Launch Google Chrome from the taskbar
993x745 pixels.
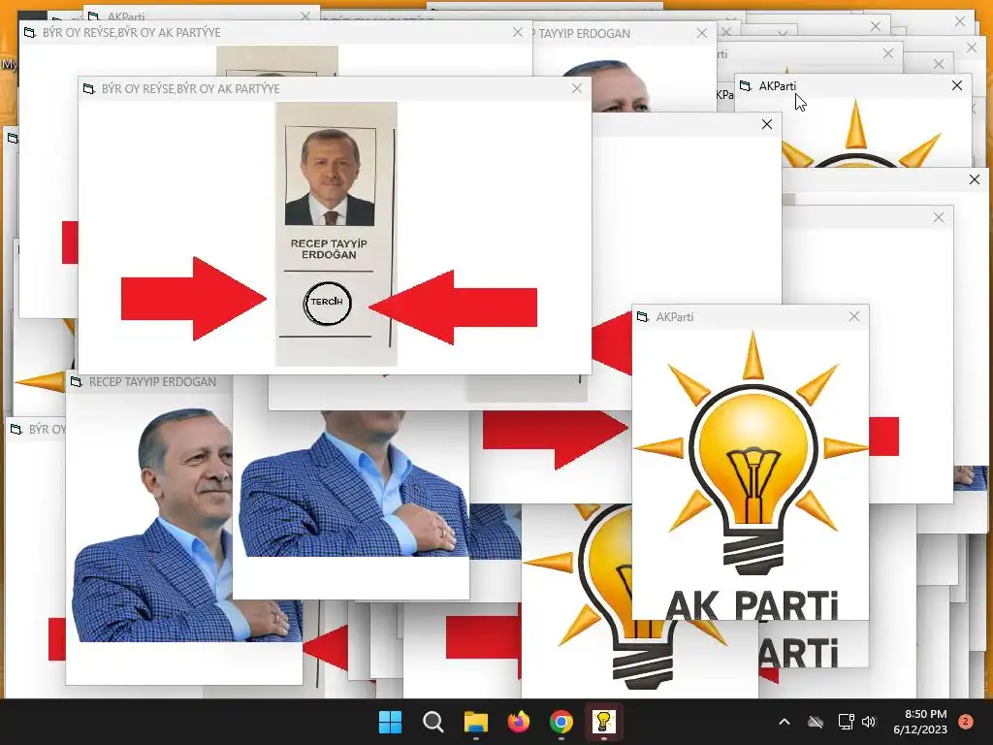[561, 722]
